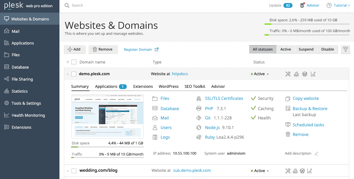Open the line graph icon for wedding.com/blog
This screenshot has width=354, height=179.
pyautogui.click(x=310, y=171)
